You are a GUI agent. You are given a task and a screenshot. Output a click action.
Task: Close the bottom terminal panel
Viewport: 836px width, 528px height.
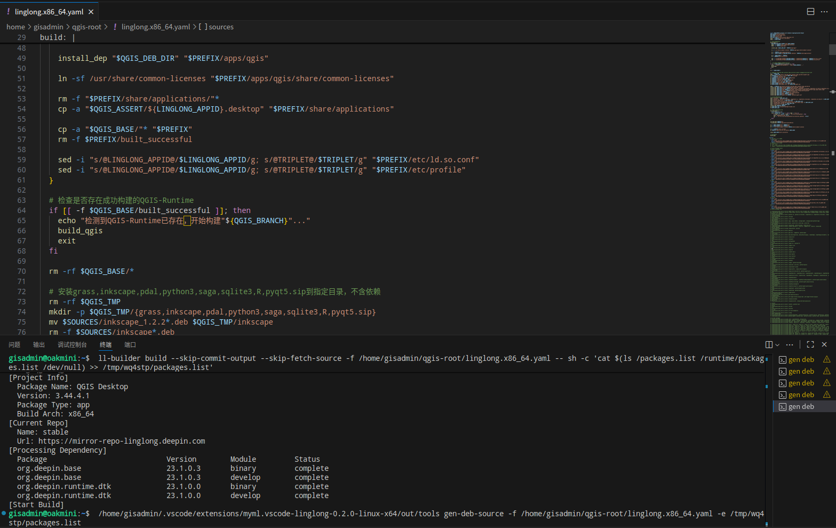tap(824, 345)
